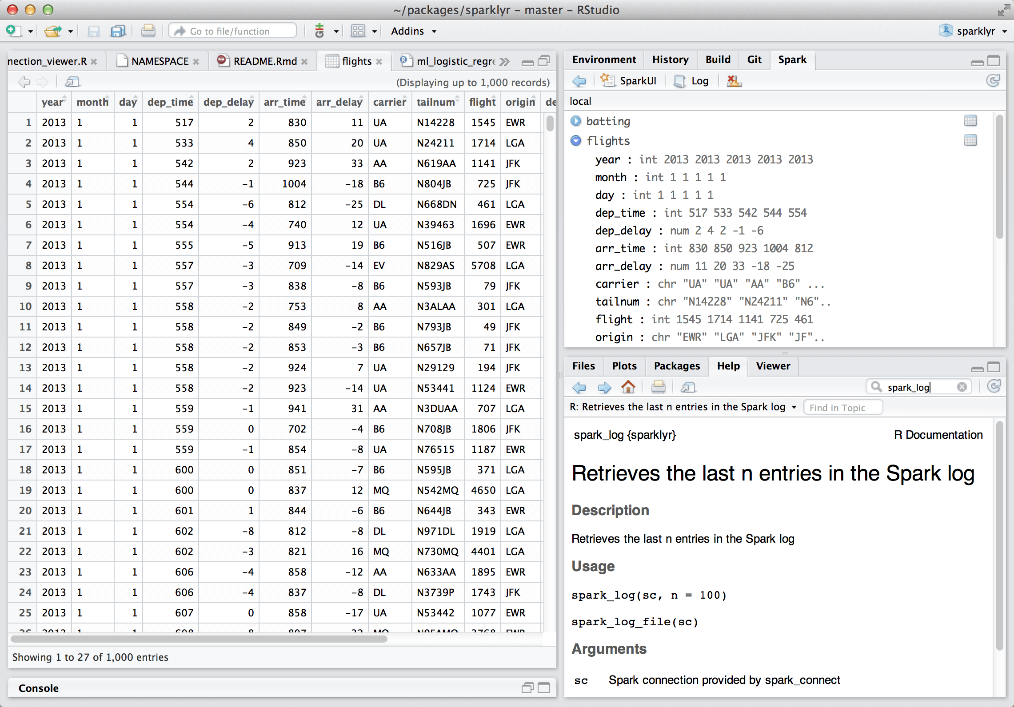Open the R help topic dropdown arrow
The width and height of the screenshot is (1014, 707).
tap(795, 407)
